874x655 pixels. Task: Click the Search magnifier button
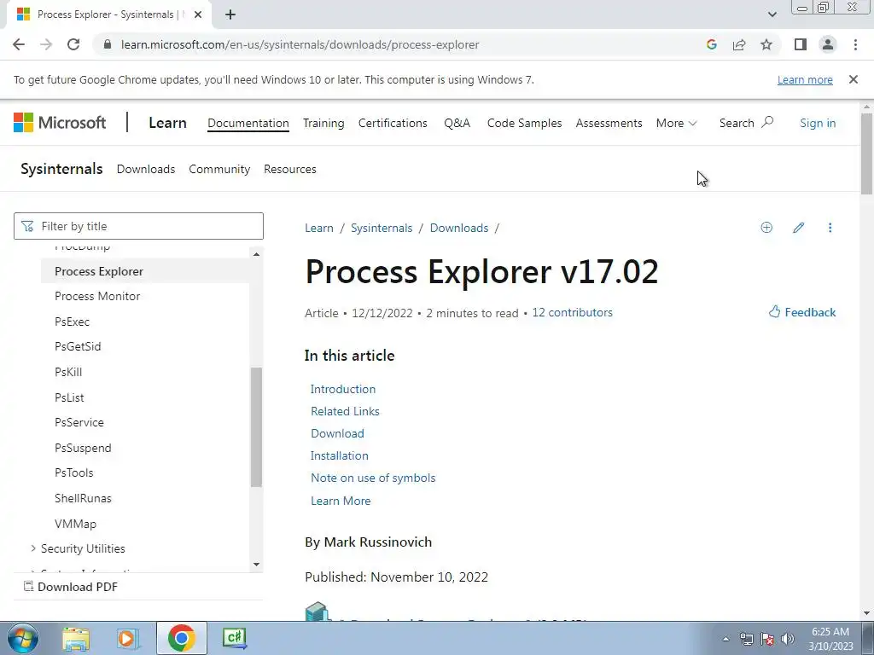click(746, 123)
